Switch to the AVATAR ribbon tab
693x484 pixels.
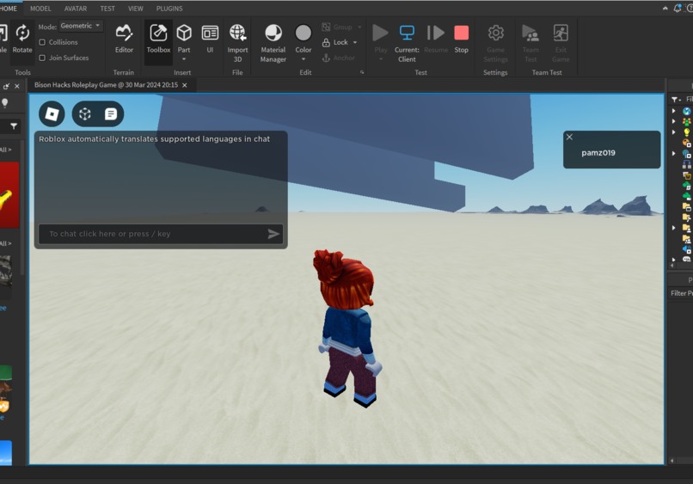click(76, 9)
